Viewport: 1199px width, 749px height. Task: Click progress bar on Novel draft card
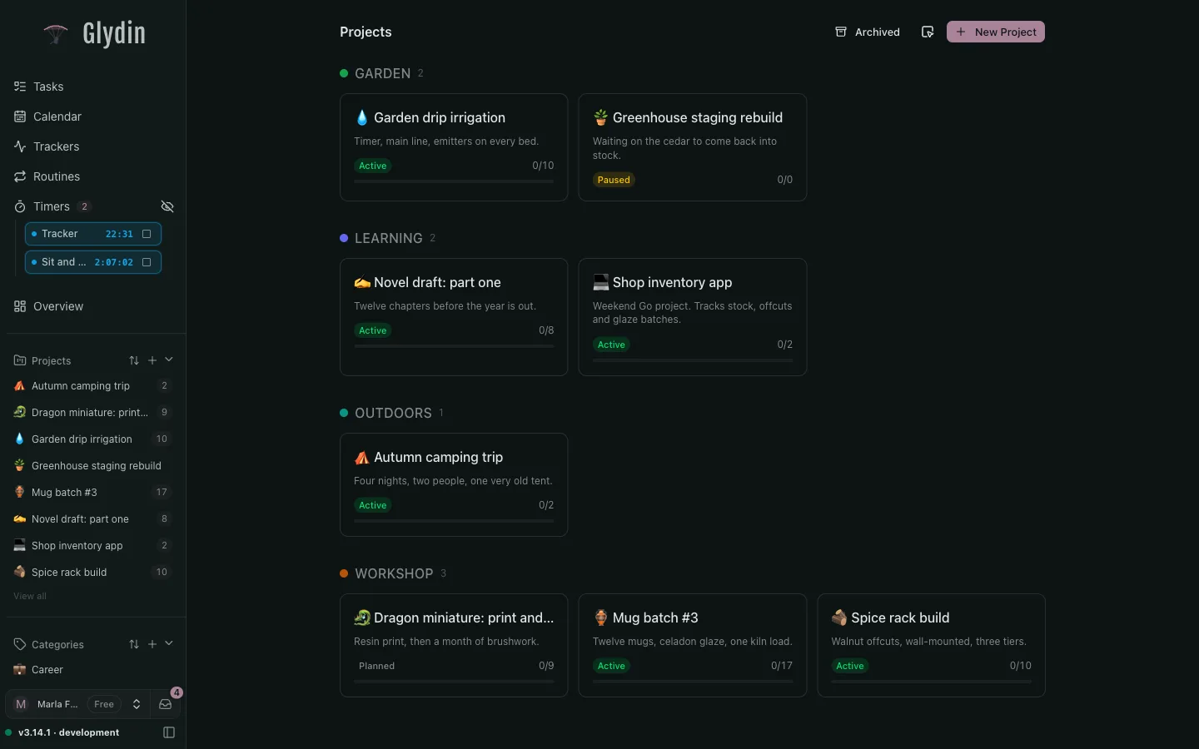454,346
